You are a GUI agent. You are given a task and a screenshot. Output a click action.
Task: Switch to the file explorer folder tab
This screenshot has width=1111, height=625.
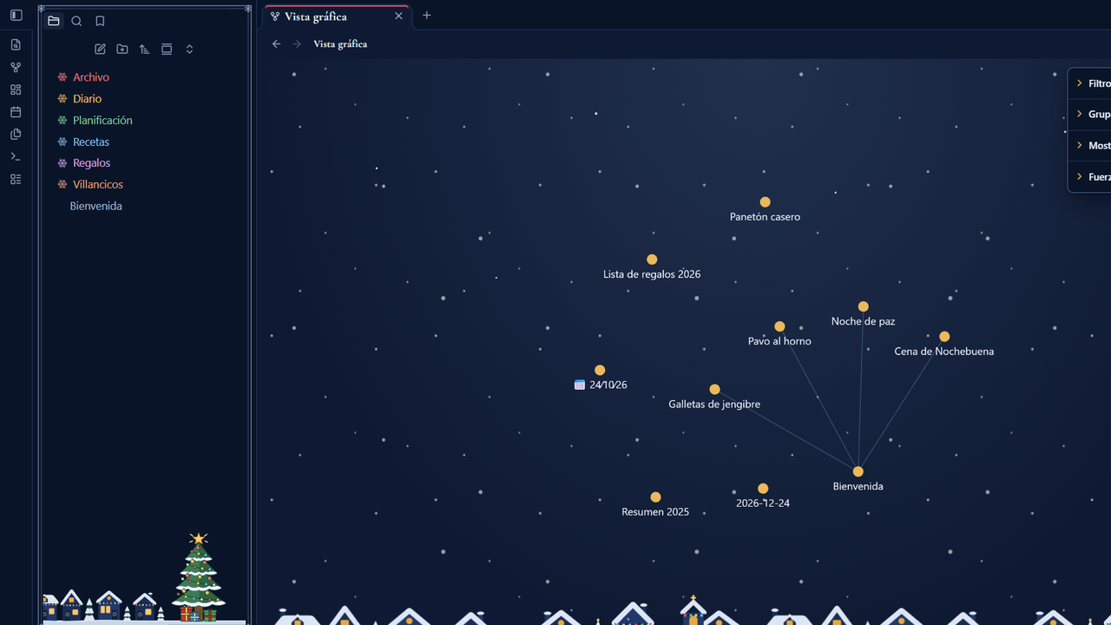point(54,21)
